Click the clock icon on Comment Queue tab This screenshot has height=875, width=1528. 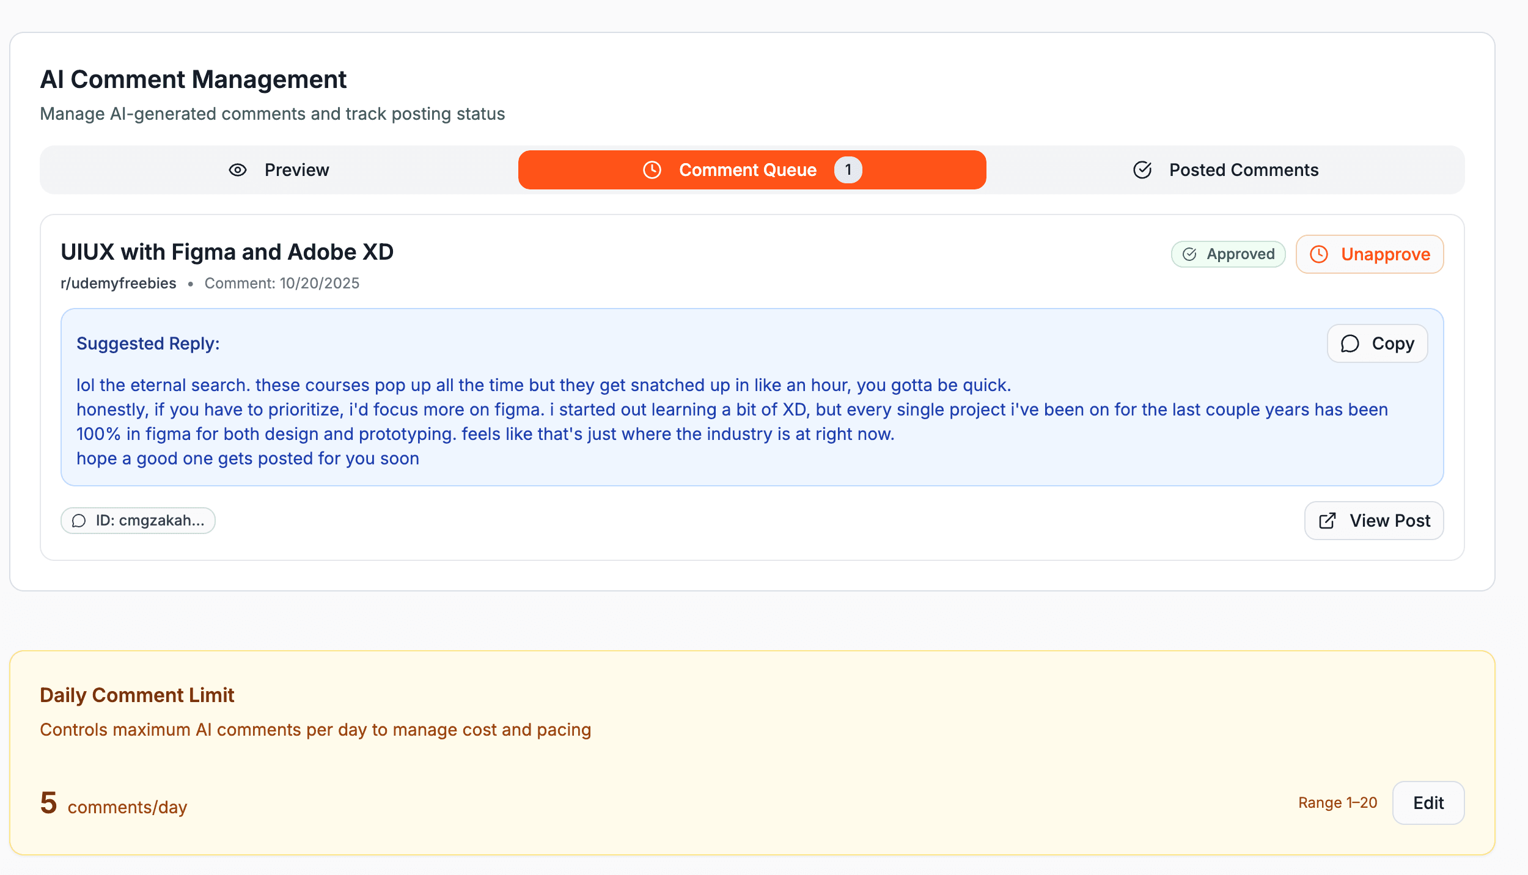652,170
